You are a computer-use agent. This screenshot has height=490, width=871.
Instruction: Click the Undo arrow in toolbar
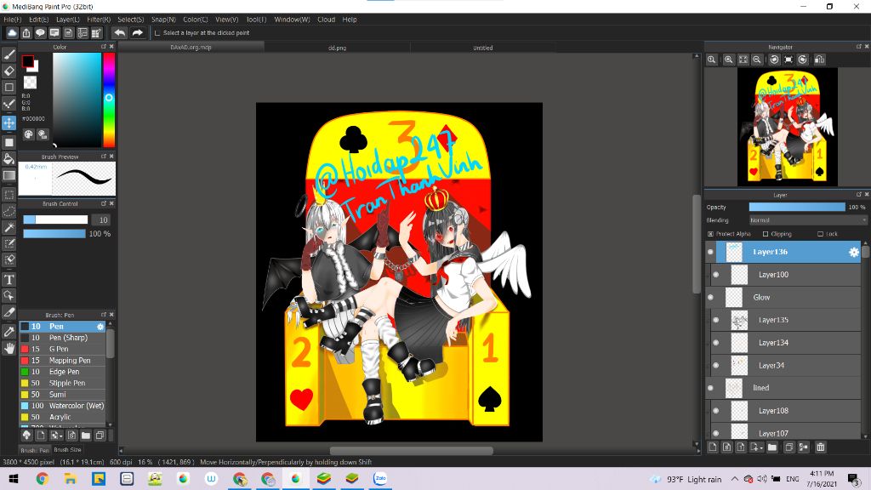(119, 33)
